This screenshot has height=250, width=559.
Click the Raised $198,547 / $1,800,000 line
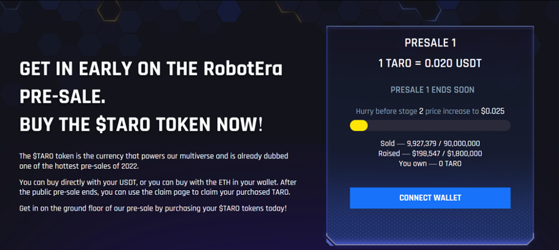point(430,154)
